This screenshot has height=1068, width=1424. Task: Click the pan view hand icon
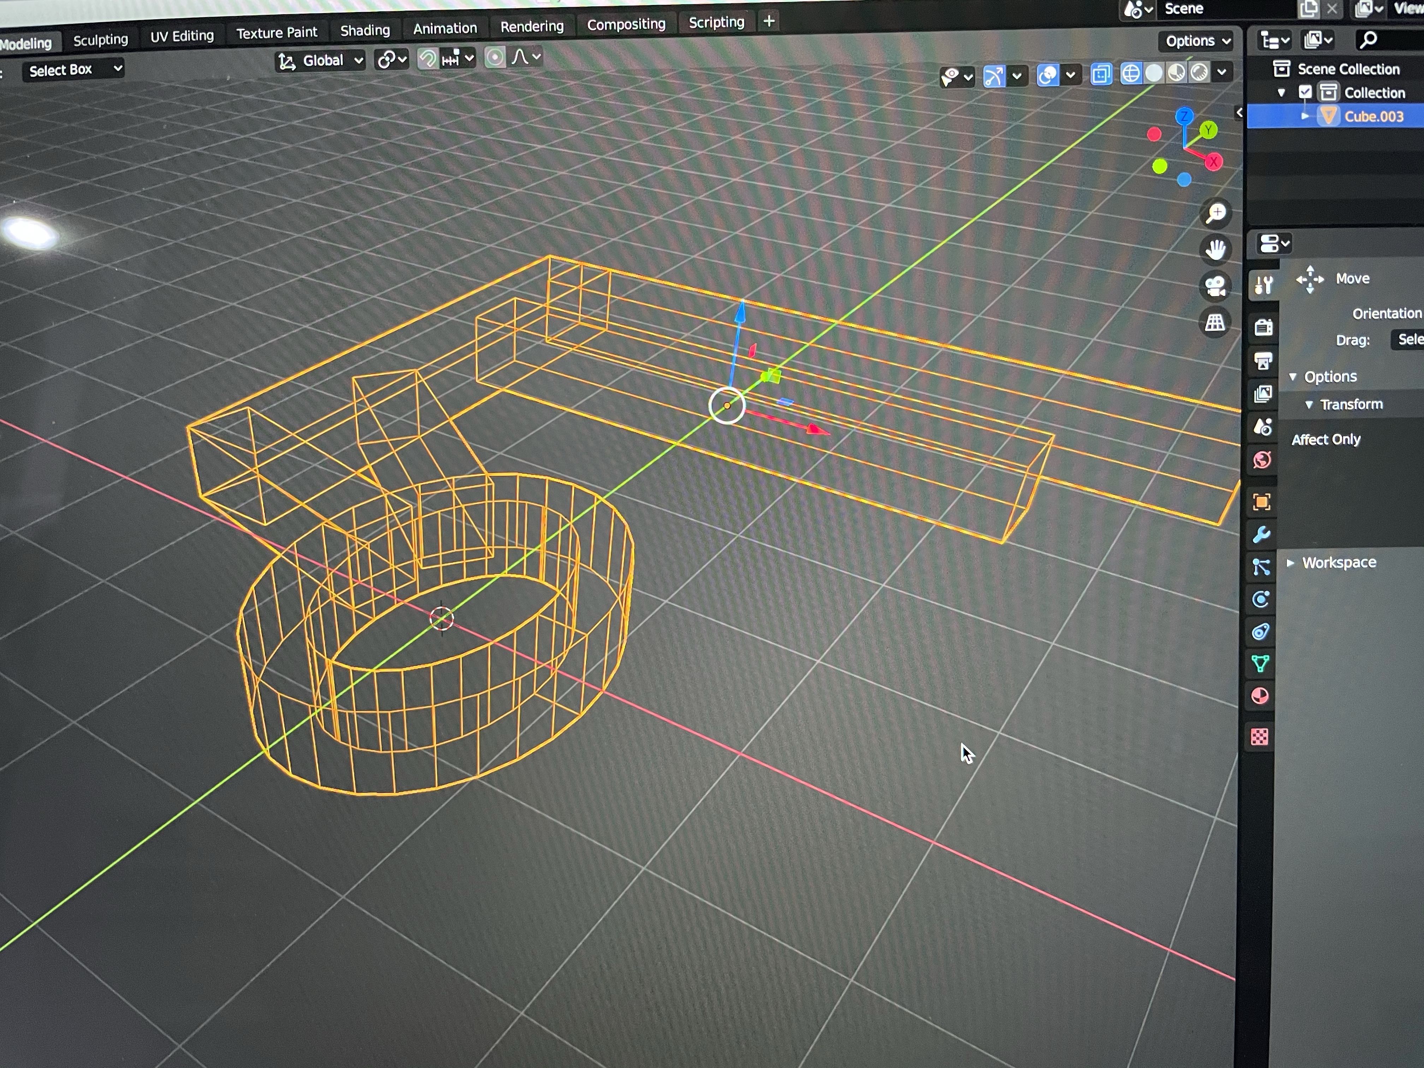click(1215, 250)
